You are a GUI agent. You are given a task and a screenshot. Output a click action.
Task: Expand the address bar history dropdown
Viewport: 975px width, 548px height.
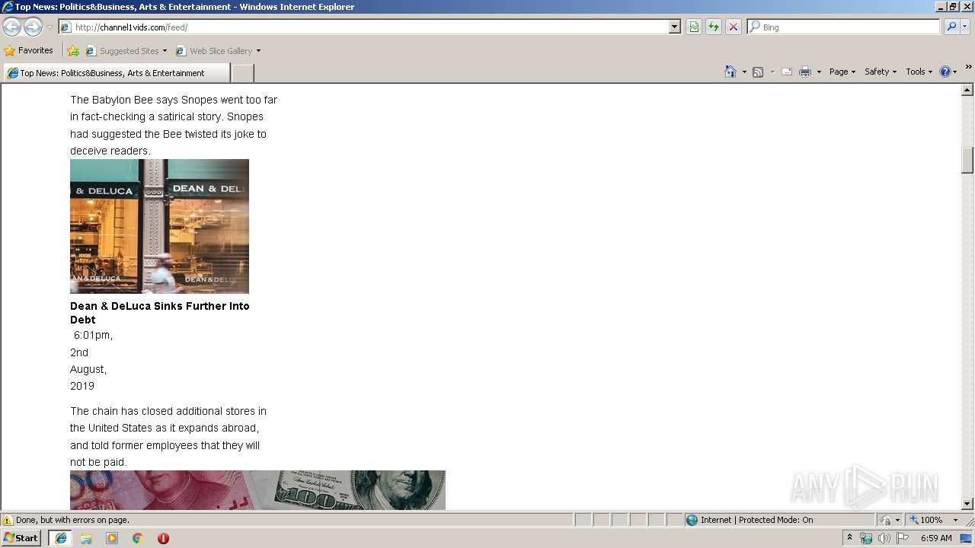(674, 27)
